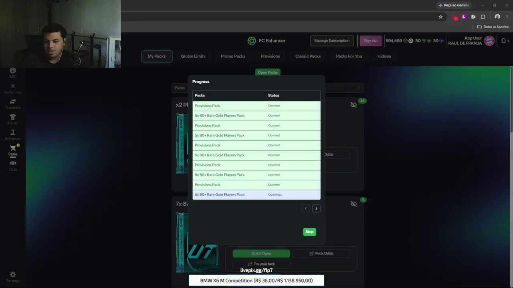Click the green points shield icon
Screen dimensions: 513x288
coord(424,41)
